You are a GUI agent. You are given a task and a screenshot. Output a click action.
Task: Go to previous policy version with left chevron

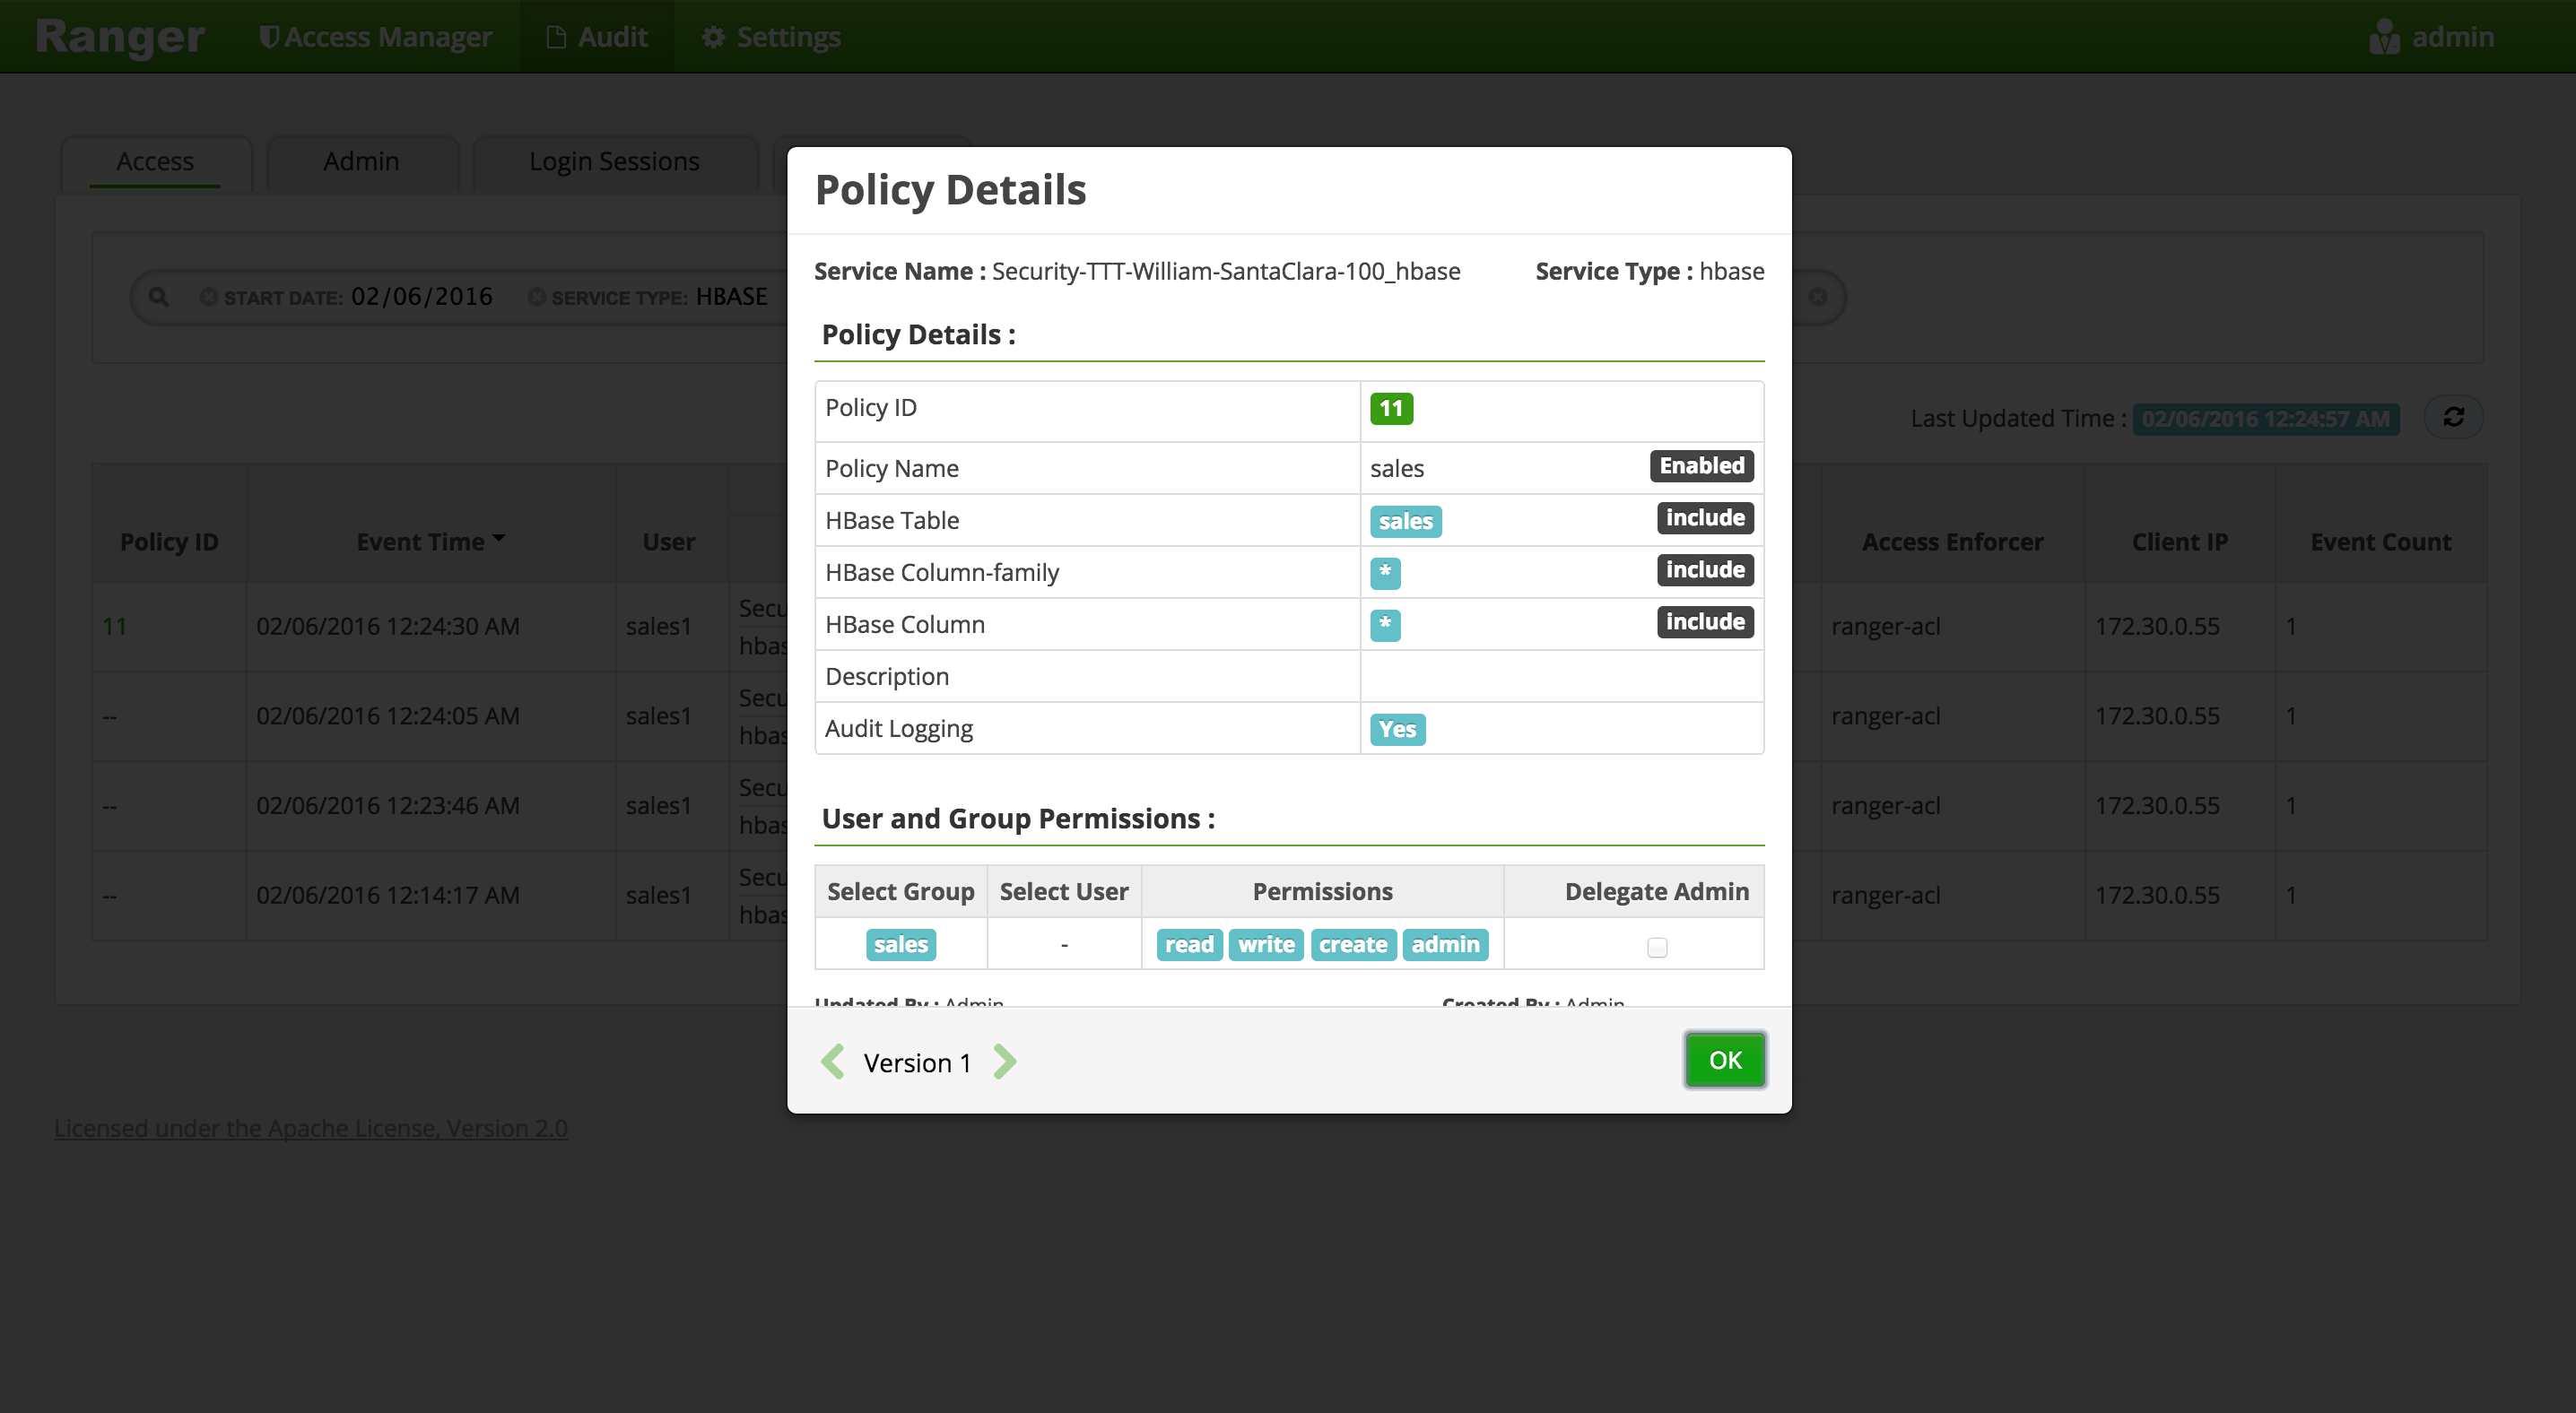click(x=833, y=1062)
